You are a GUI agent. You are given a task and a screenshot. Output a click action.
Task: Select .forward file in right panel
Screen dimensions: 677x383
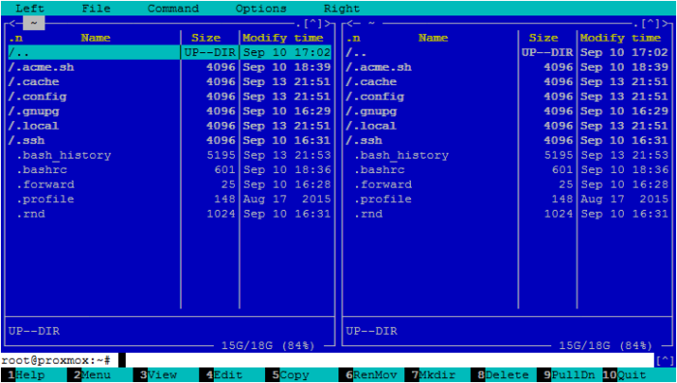(508, 185)
